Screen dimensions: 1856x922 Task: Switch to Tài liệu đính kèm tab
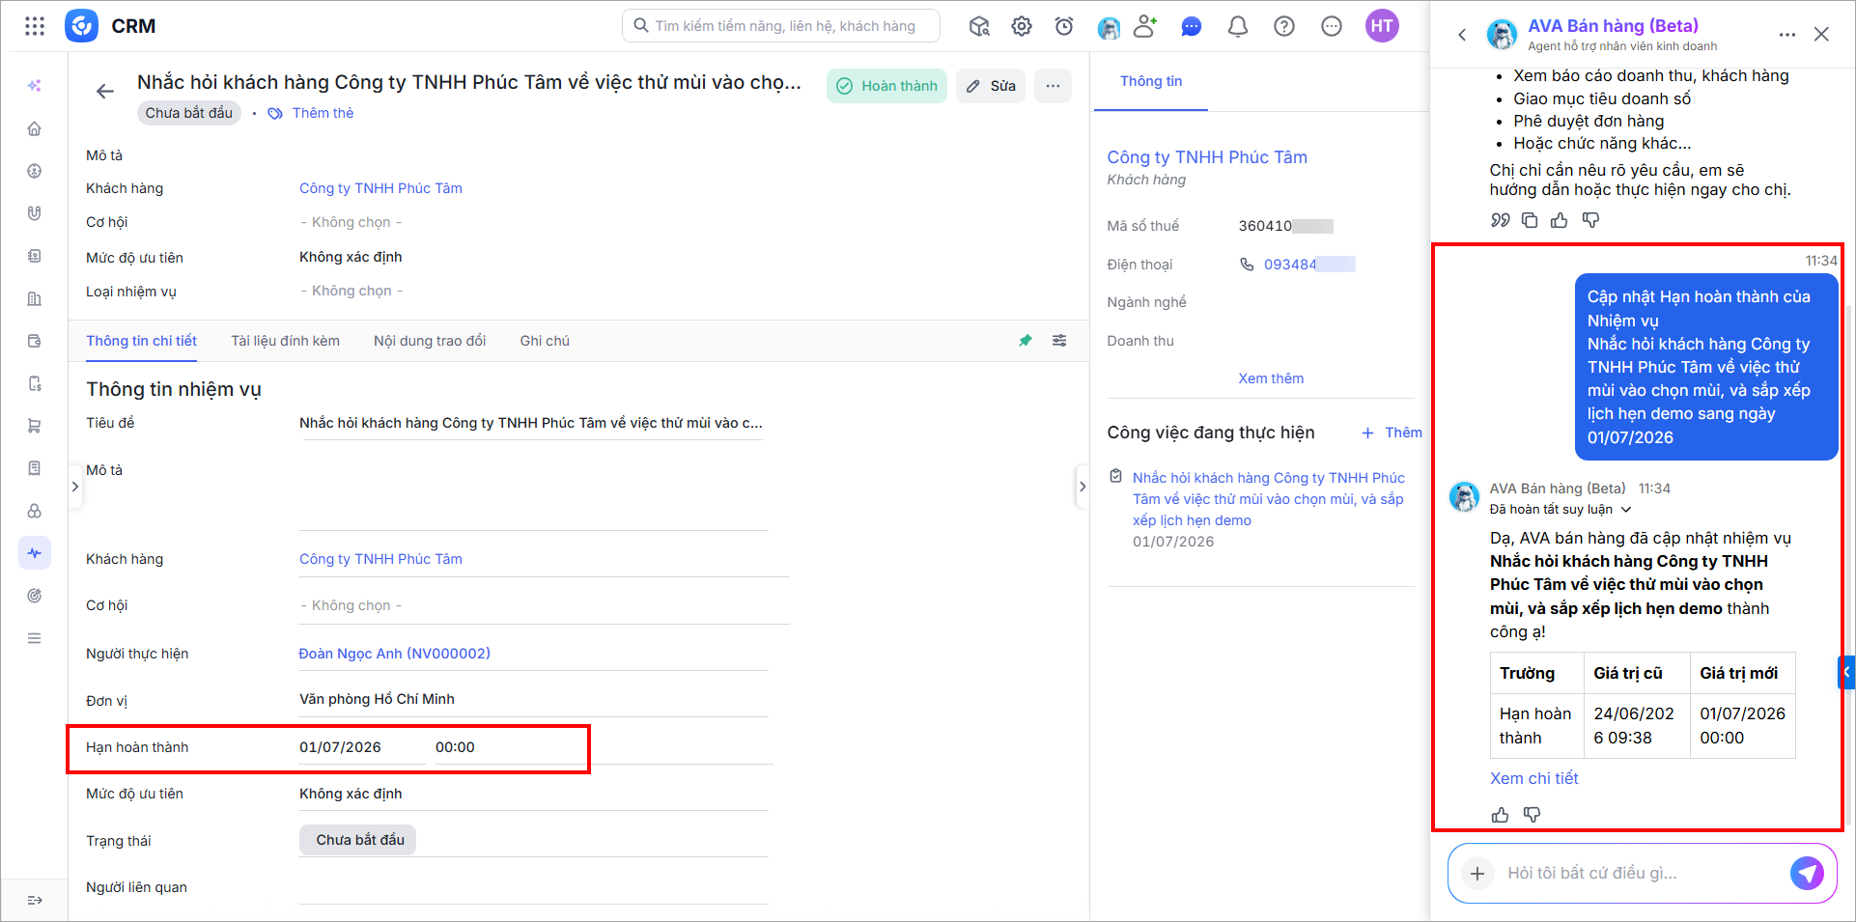point(285,341)
